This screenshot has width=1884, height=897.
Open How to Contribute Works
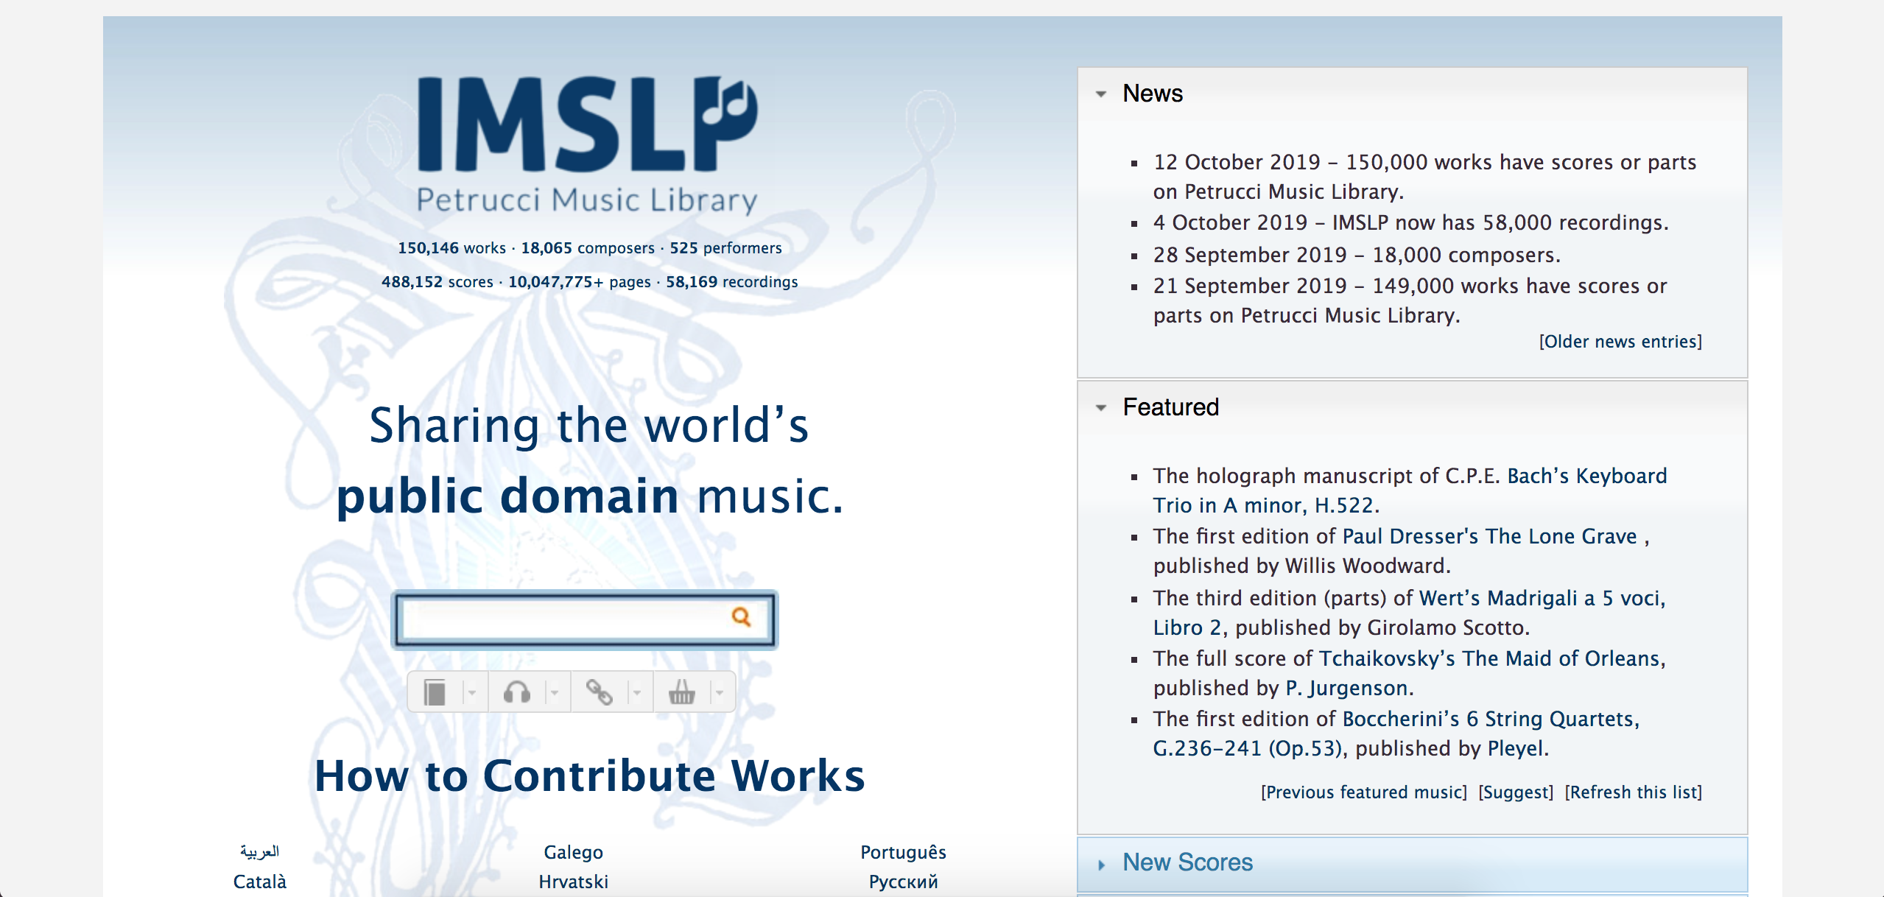590,776
